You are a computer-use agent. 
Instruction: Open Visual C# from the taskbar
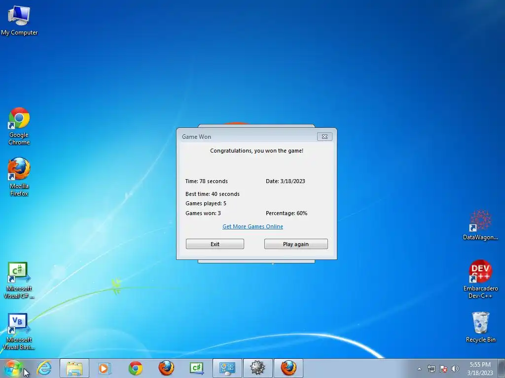point(196,368)
